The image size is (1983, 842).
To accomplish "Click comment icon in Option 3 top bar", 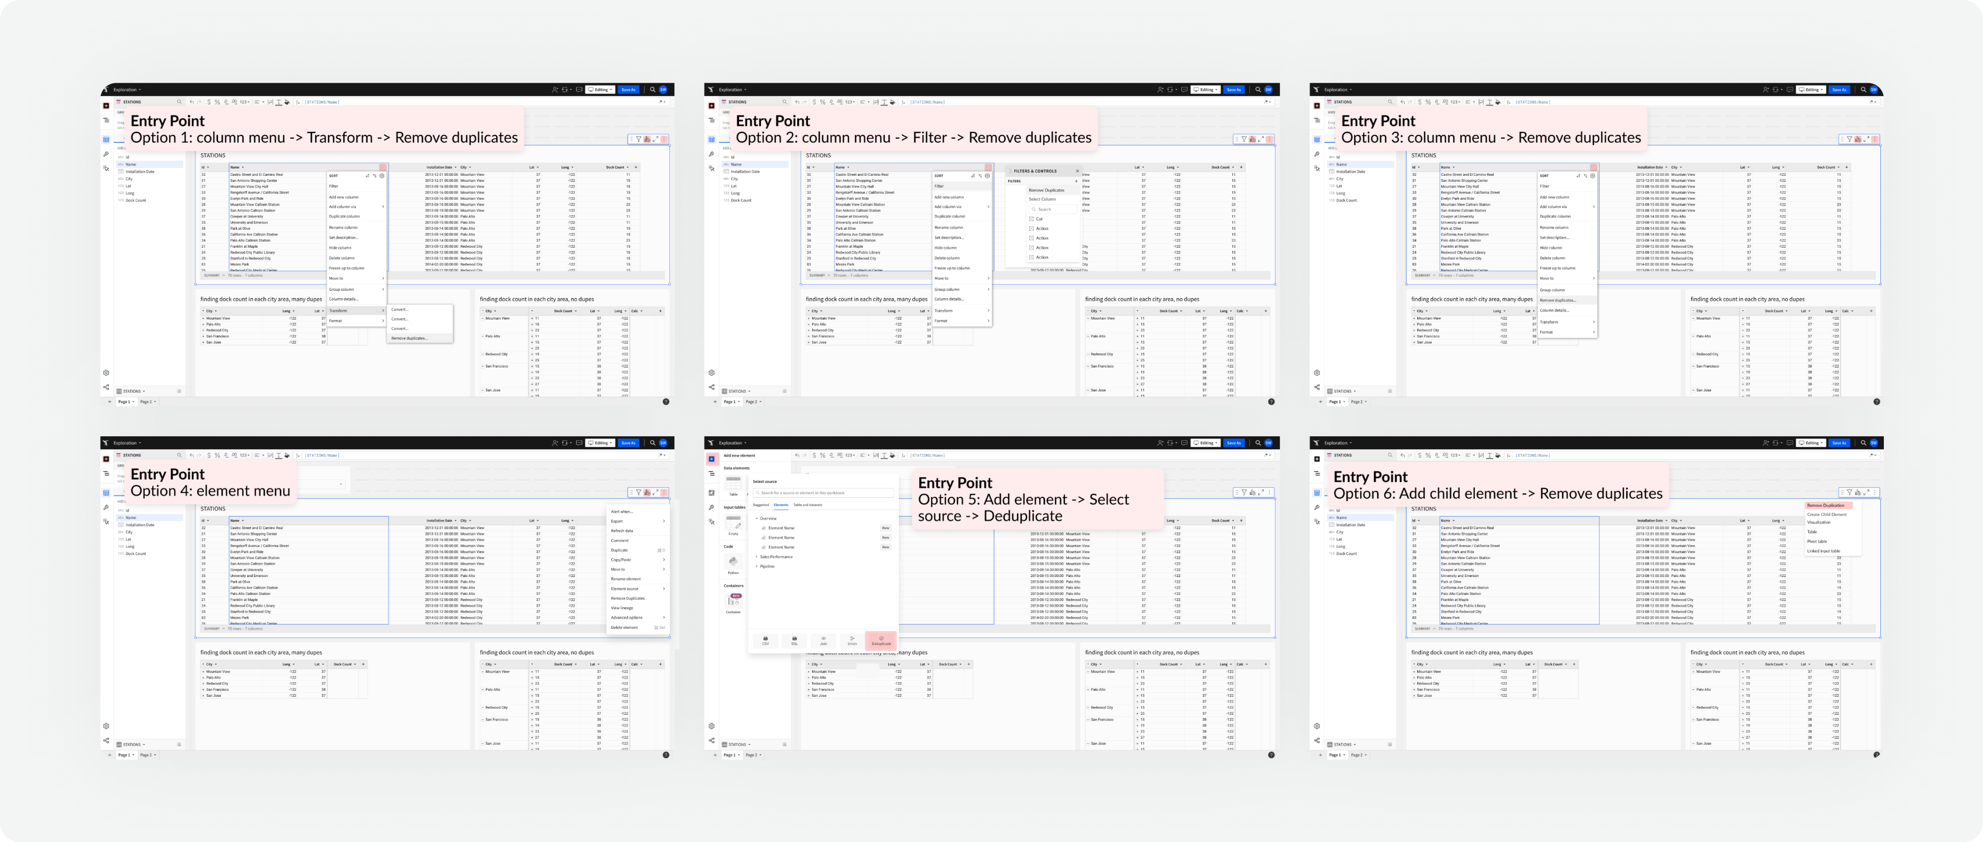I will pyautogui.click(x=1790, y=89).
